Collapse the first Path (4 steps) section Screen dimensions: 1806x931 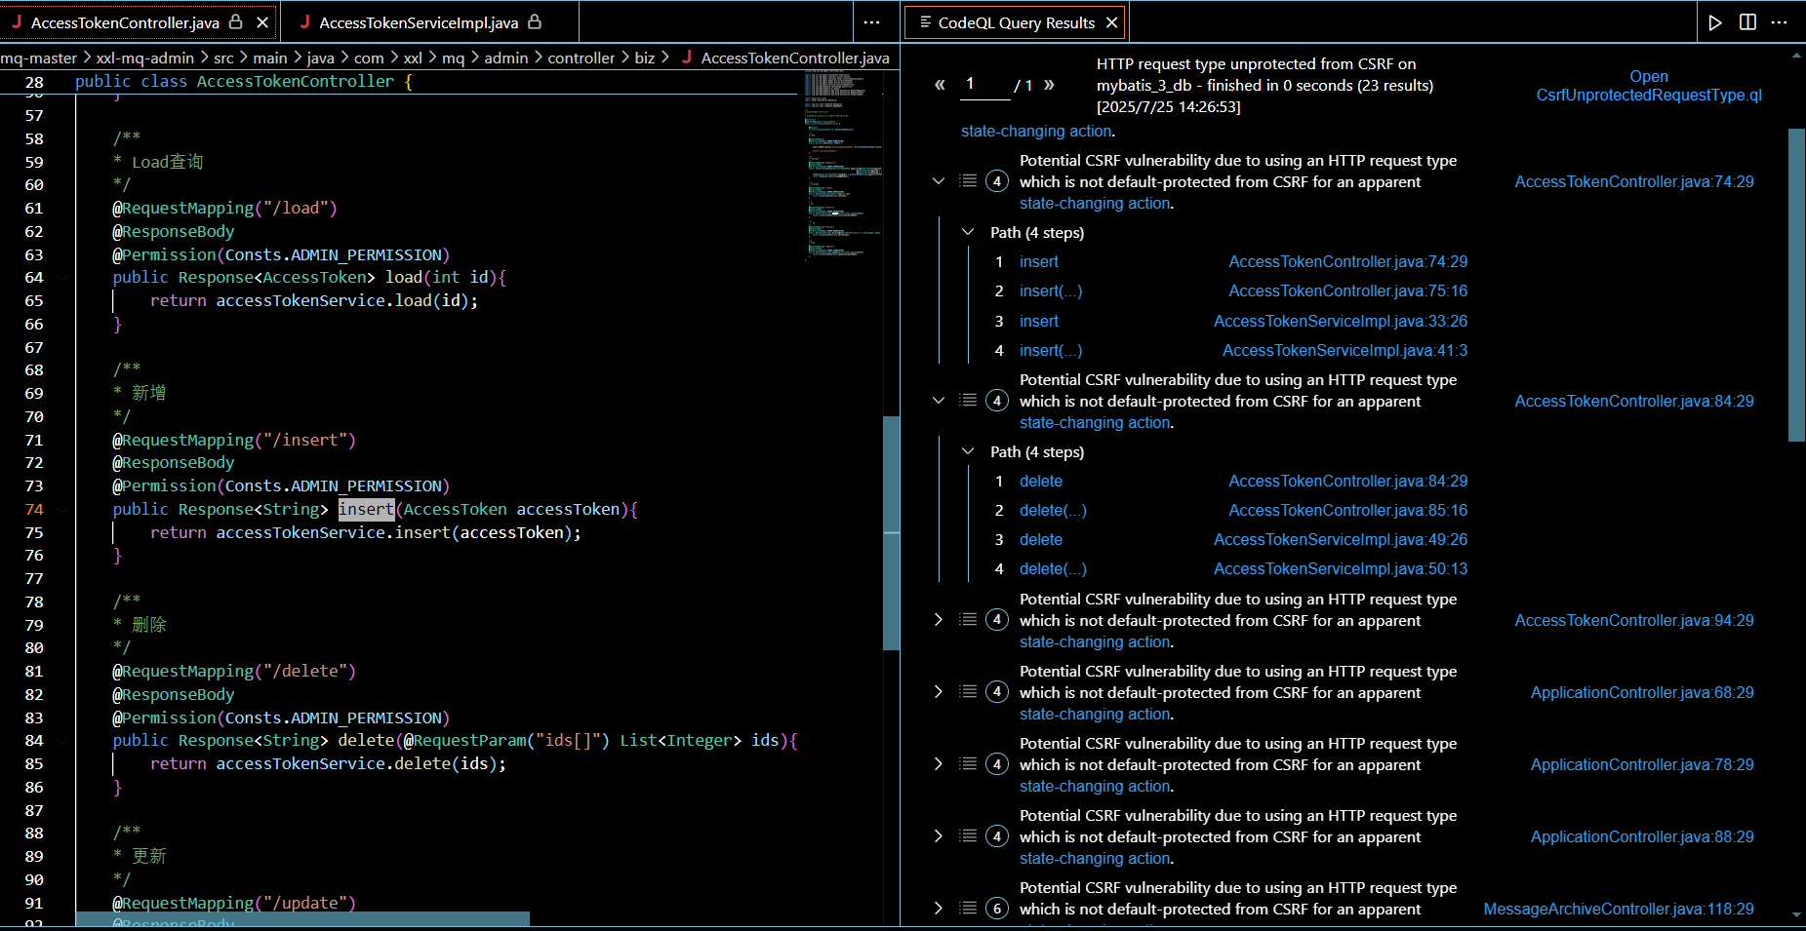tap(968, 233)
